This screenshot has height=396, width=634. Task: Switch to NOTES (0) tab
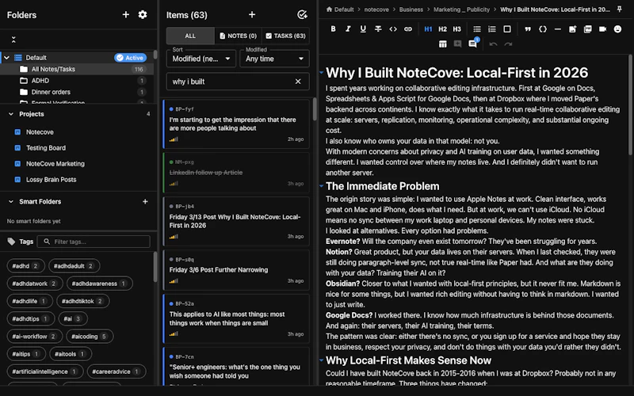pyautogui.click(x=239, y=36)
